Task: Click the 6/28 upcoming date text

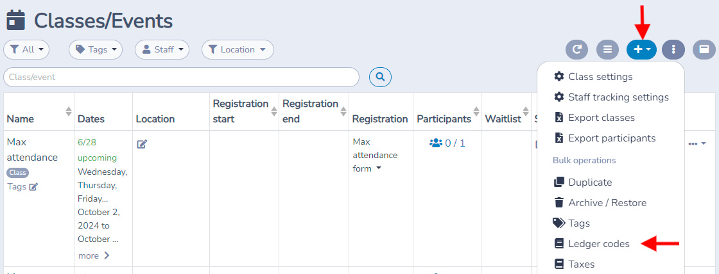Action: (x=97, y=150)
